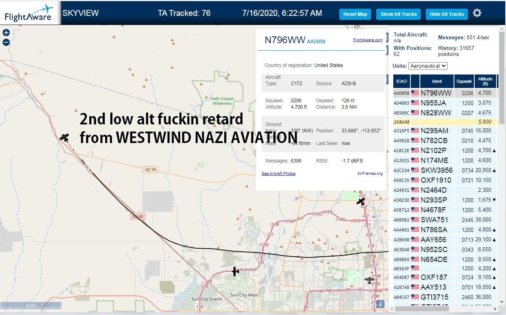The width and height of the screenshot is (506, 315).
Task: Select the N299AM row
Action: coord(445,130)
